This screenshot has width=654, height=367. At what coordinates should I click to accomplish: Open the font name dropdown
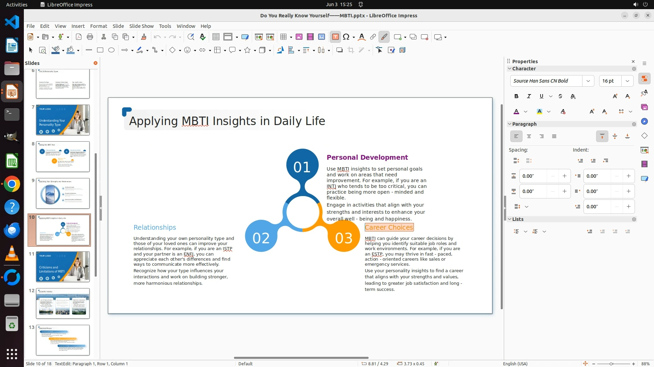point(588,81)
